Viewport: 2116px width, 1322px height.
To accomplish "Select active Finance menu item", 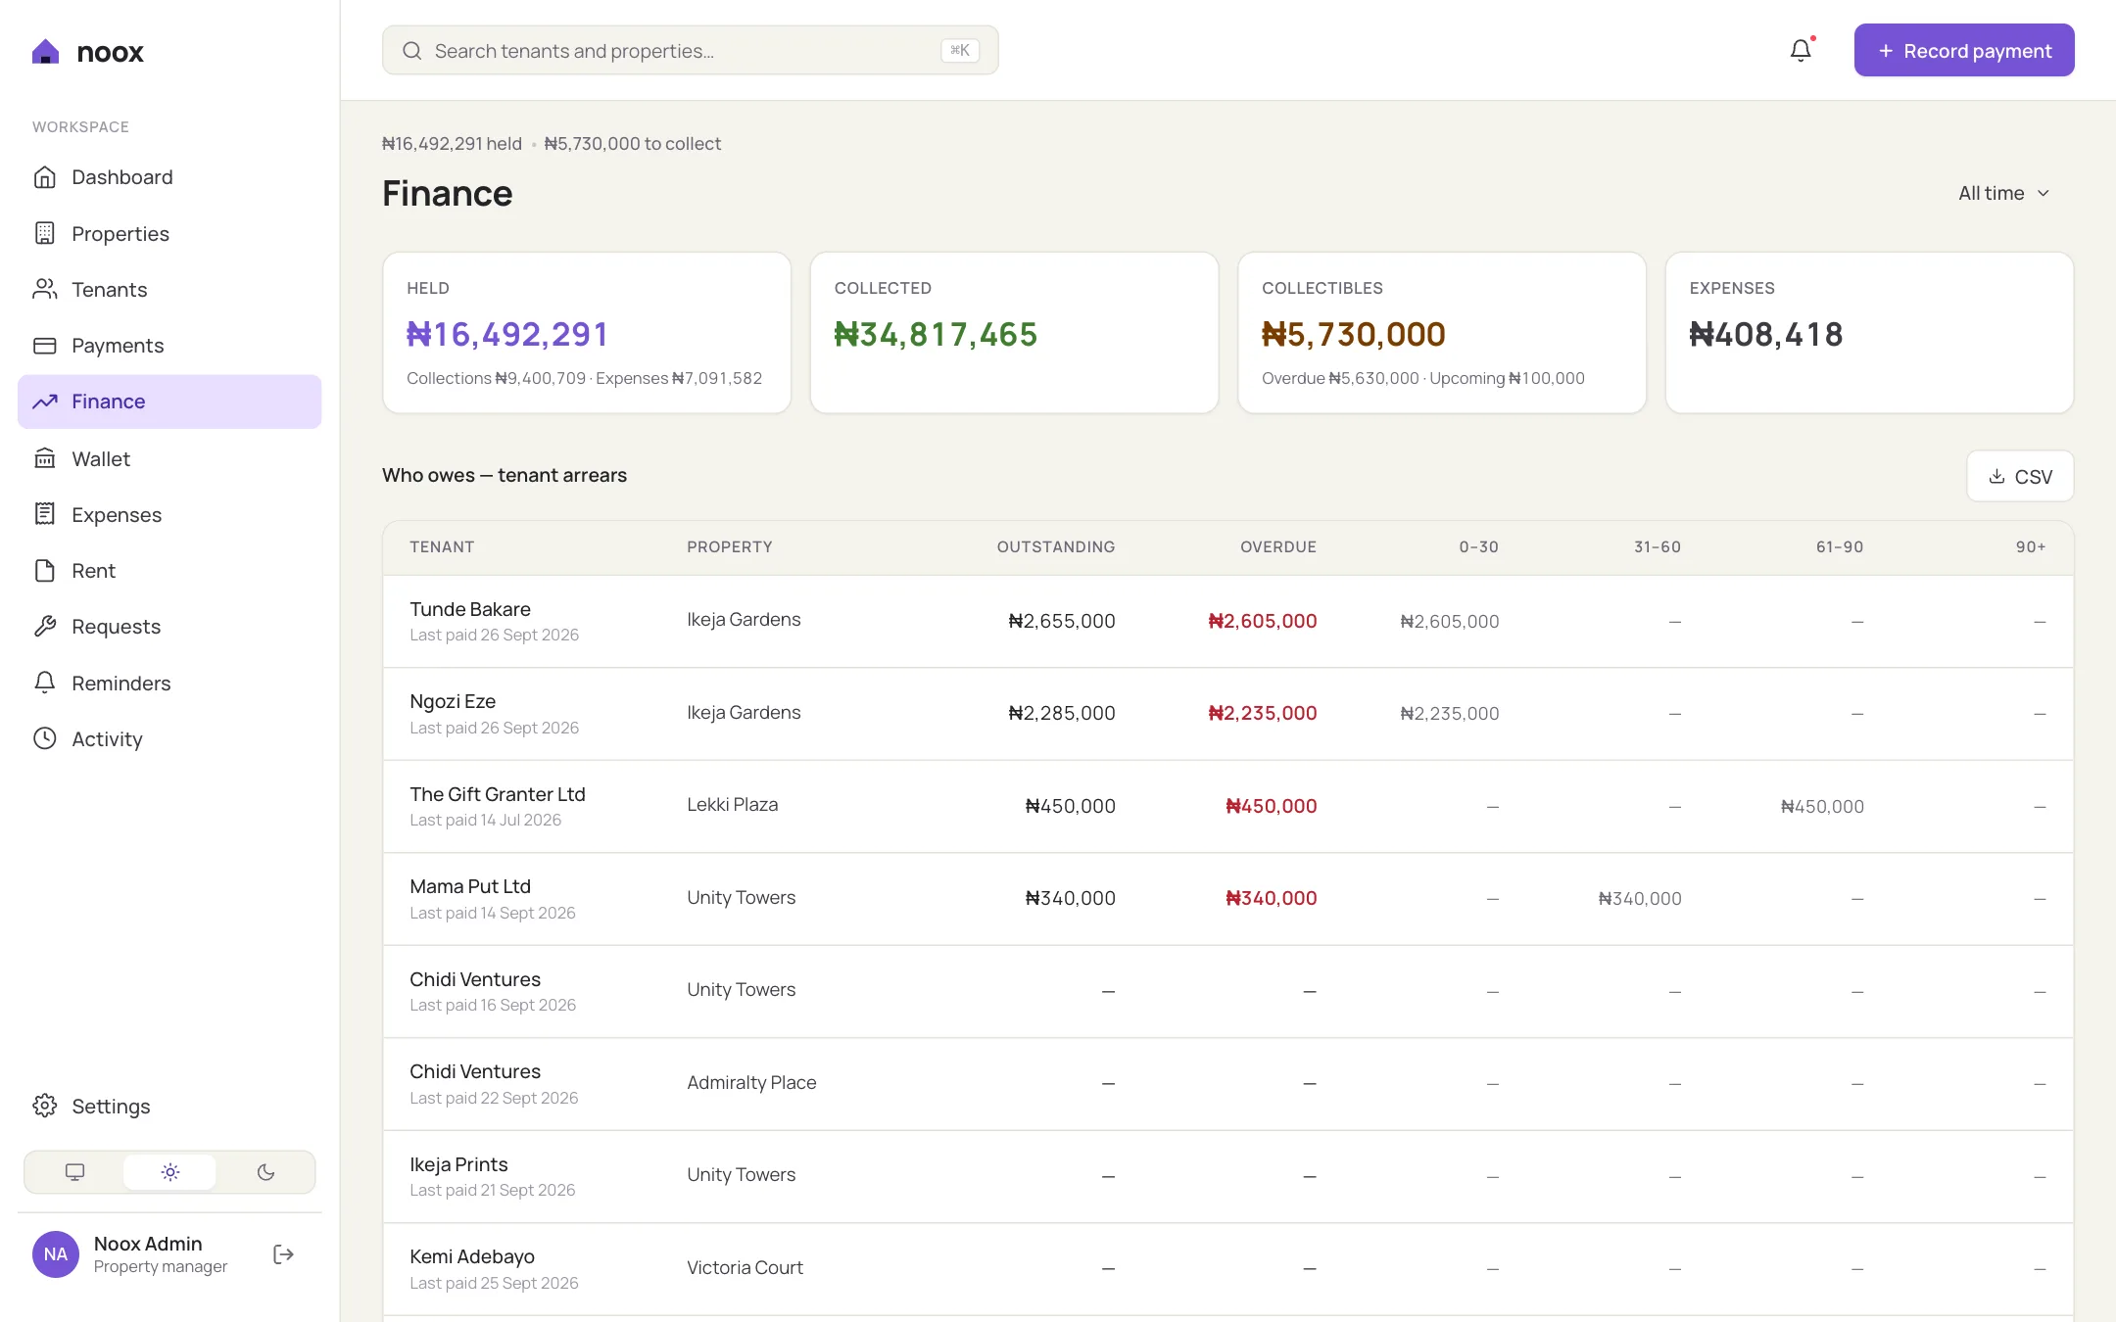I will pos(169,401).
